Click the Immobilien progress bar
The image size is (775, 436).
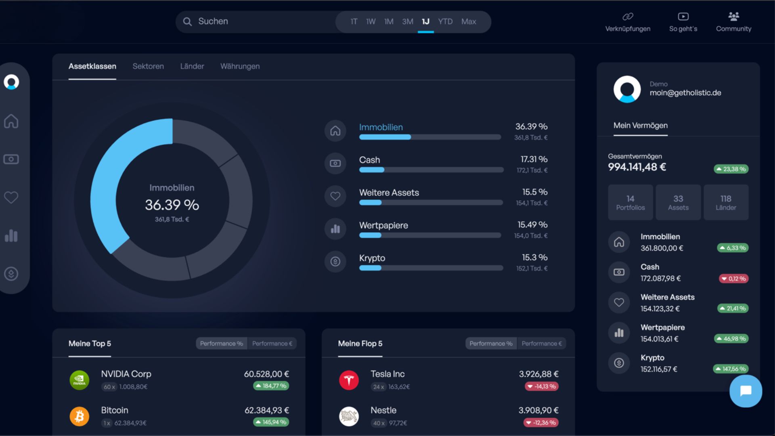pyautogui.click(x=430, y=137)
